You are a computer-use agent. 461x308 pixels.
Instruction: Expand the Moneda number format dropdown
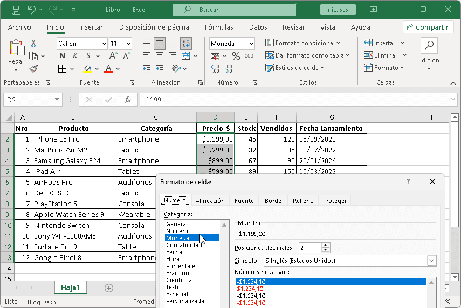[x=251, y=44]
